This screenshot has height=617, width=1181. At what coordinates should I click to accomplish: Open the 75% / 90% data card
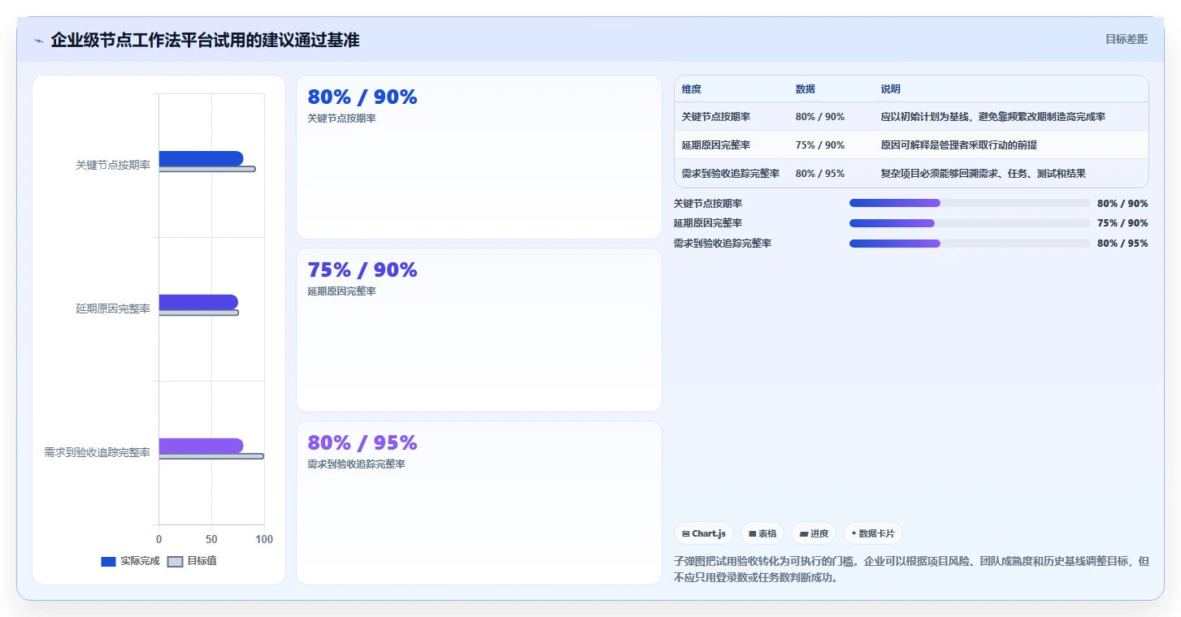coord(479,330)
